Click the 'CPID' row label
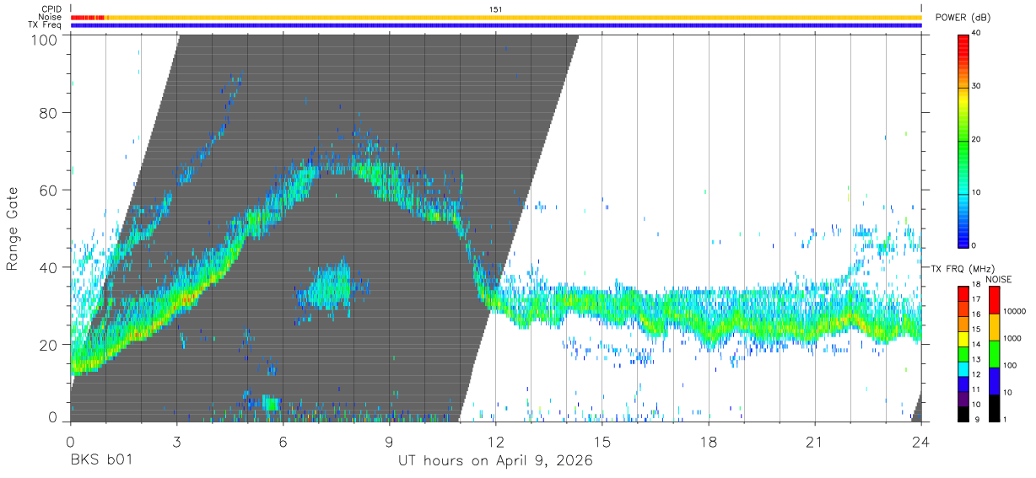The height and width of the screenshot is (478, 1036). [51, 9]
